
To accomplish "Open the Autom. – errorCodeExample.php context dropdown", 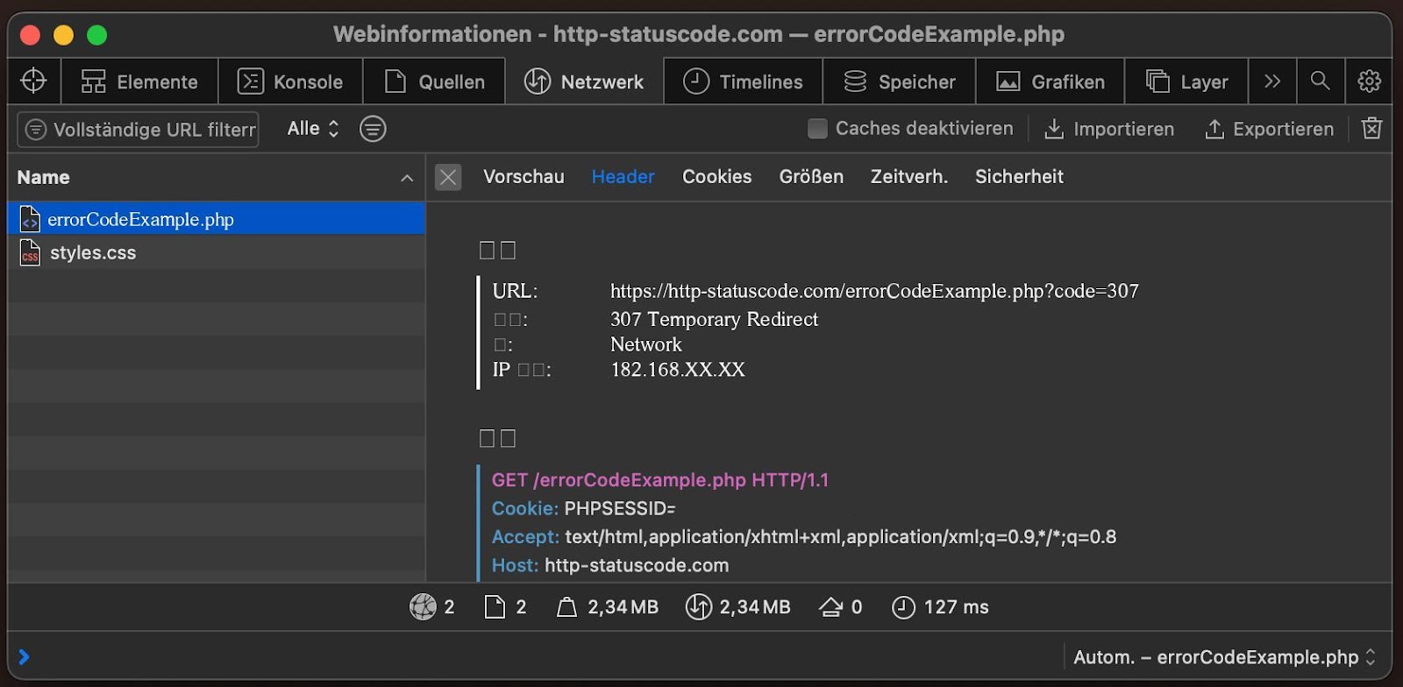I will [x=1224, y=657].
